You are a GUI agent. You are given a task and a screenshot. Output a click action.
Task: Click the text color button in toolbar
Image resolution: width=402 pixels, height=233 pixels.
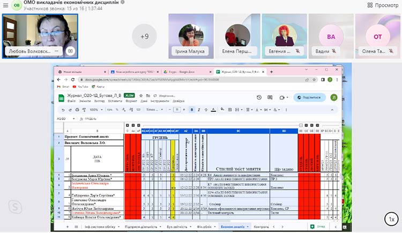(214, 109)
